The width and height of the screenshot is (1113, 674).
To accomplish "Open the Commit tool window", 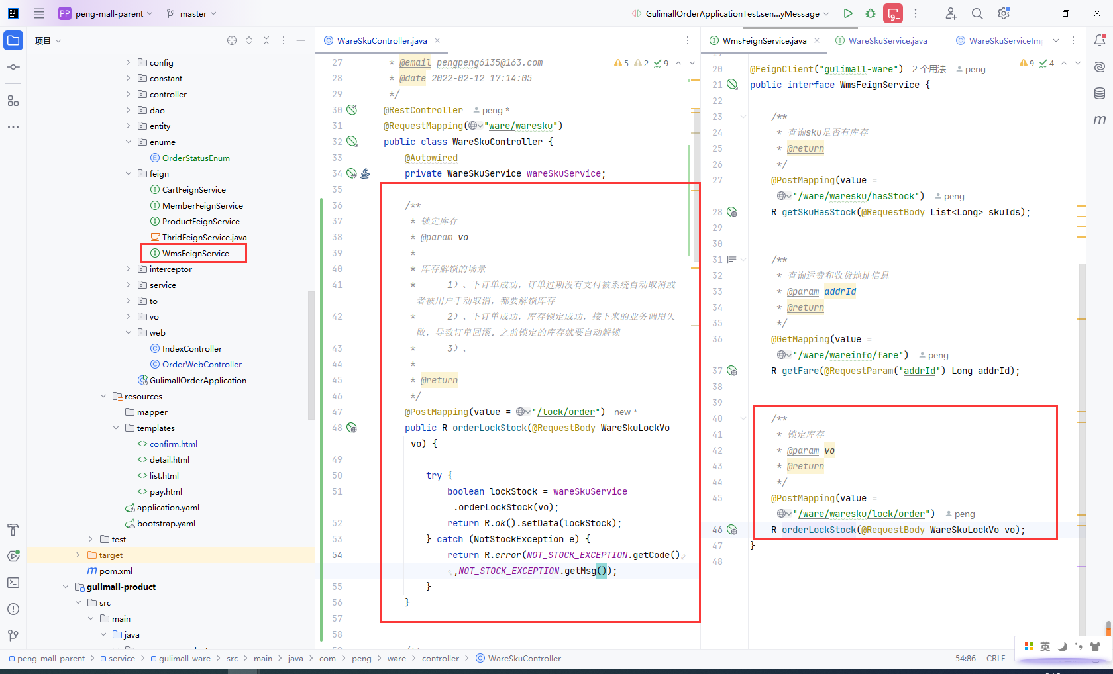I will click(x=13, y=67).
